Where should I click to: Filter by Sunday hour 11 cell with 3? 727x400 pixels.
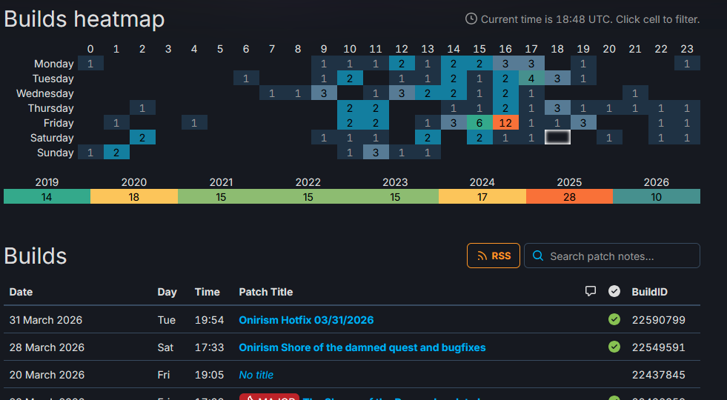pyautogui.click(x=376, y=153)
